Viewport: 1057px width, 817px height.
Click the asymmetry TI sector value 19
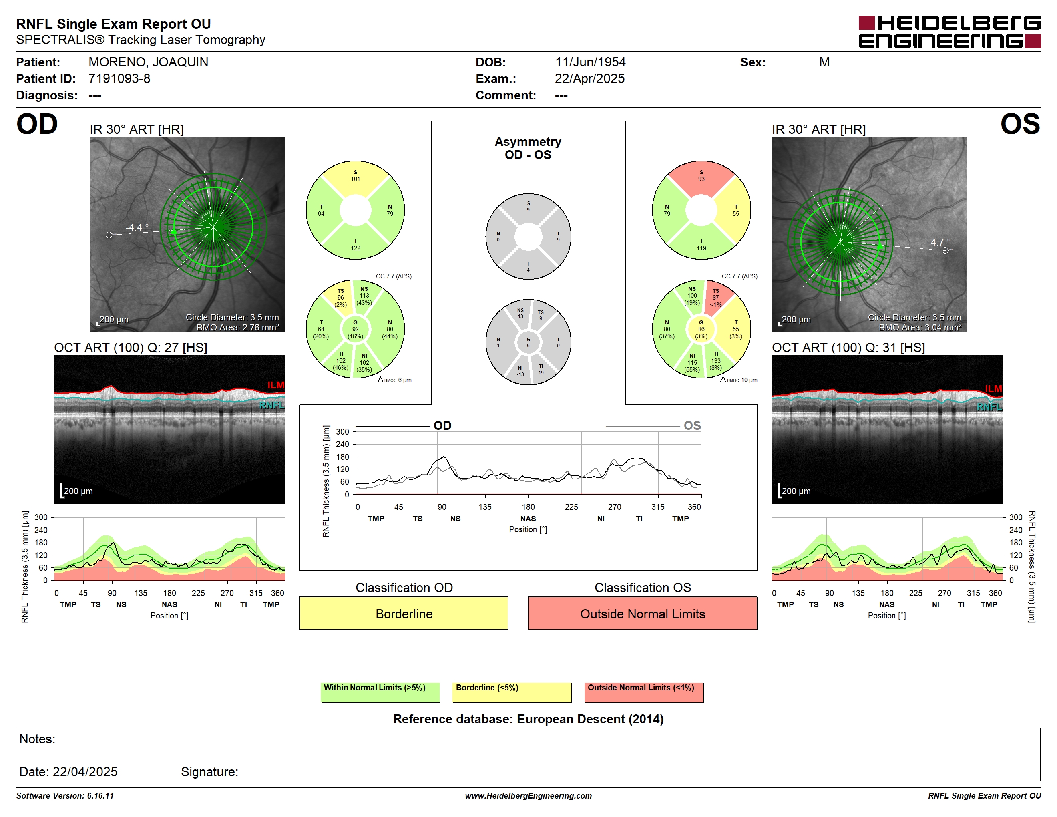pos(541,372)
